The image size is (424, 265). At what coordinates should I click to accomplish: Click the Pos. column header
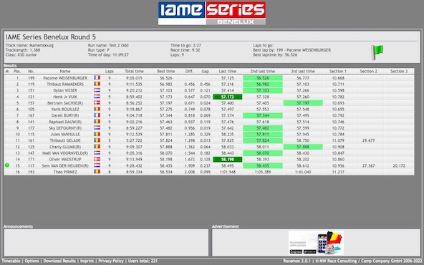pos(17,72)
